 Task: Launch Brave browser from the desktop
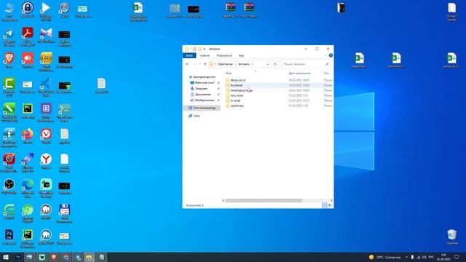[9, 60]
